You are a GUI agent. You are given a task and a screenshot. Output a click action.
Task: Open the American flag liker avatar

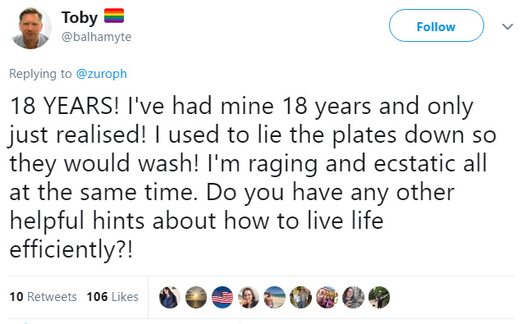coord(222,297)
